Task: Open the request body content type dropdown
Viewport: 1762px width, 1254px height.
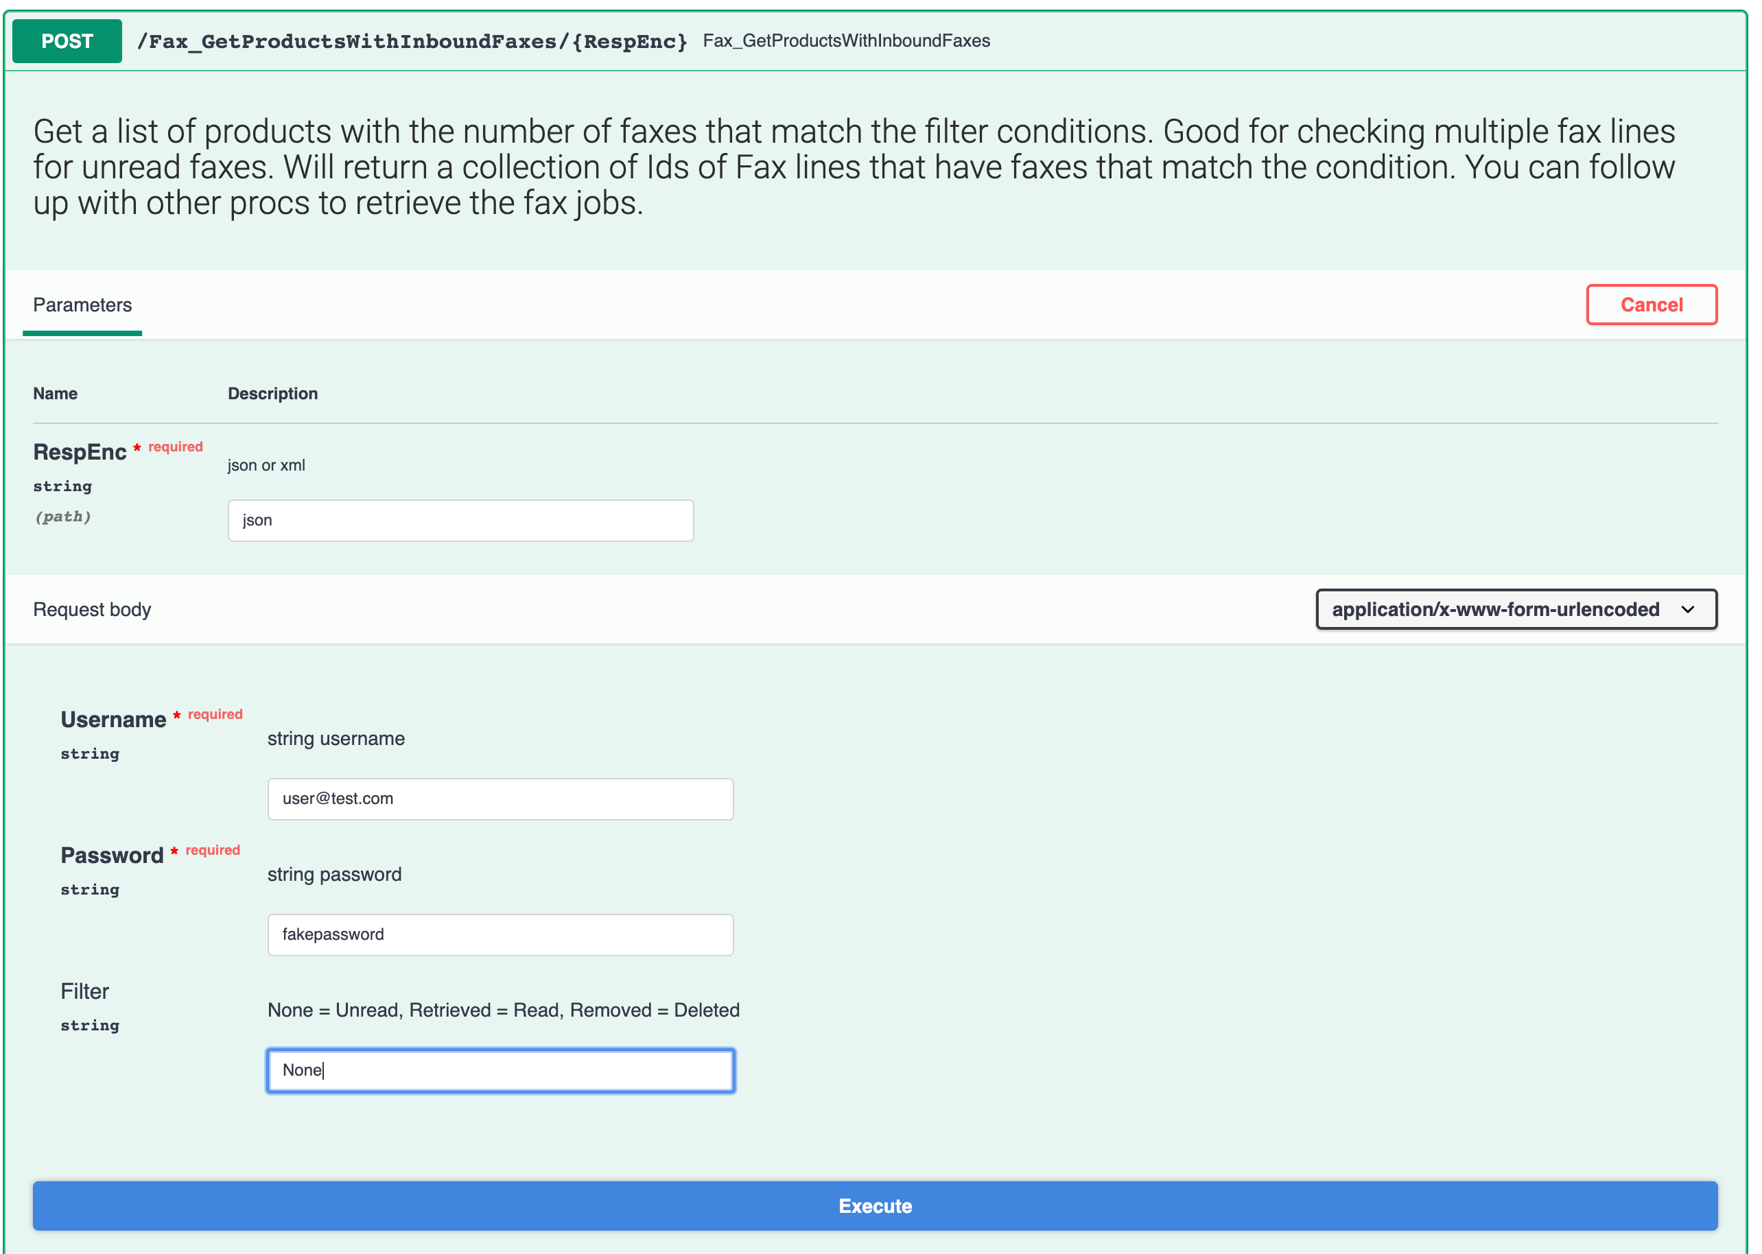Action: coord(1494,609)
